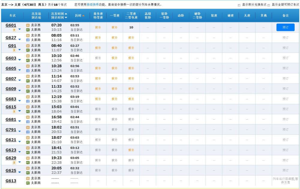300x189 pixels.
Task: Click the 复 Fuxing icon under G601
Action: (x=14, y=30)
